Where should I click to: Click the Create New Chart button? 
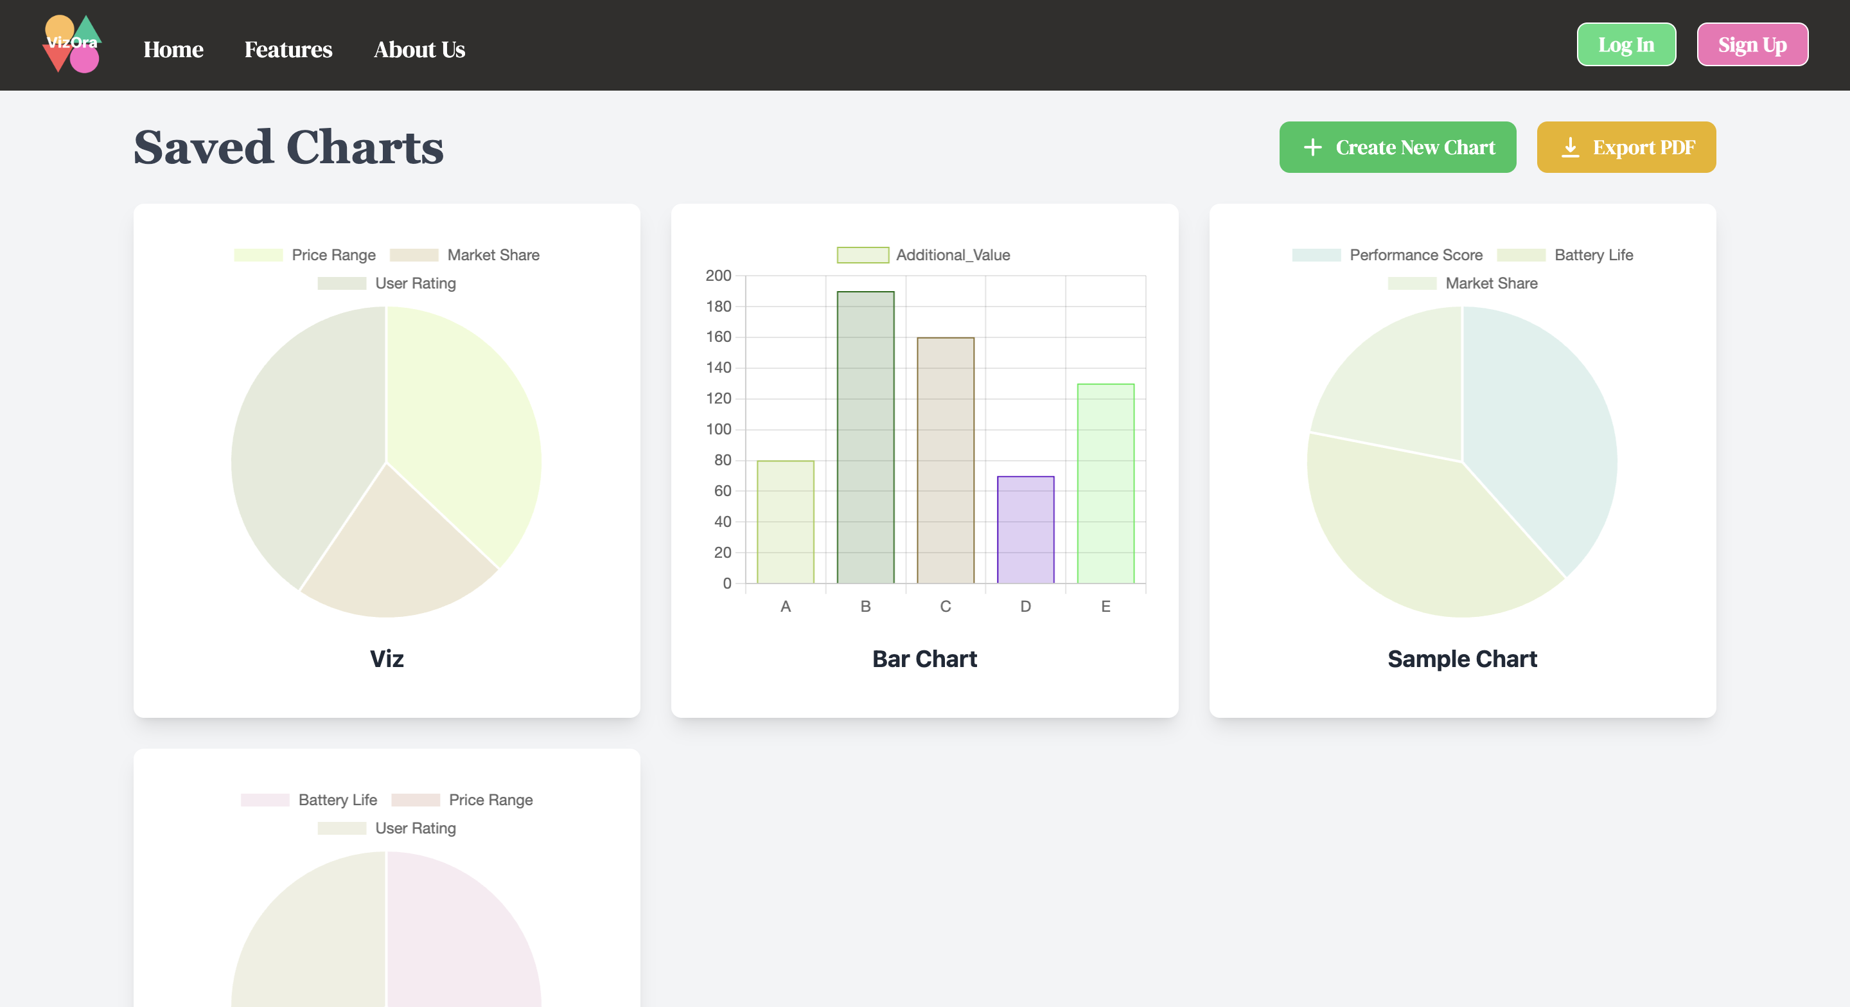point(1398,147)
